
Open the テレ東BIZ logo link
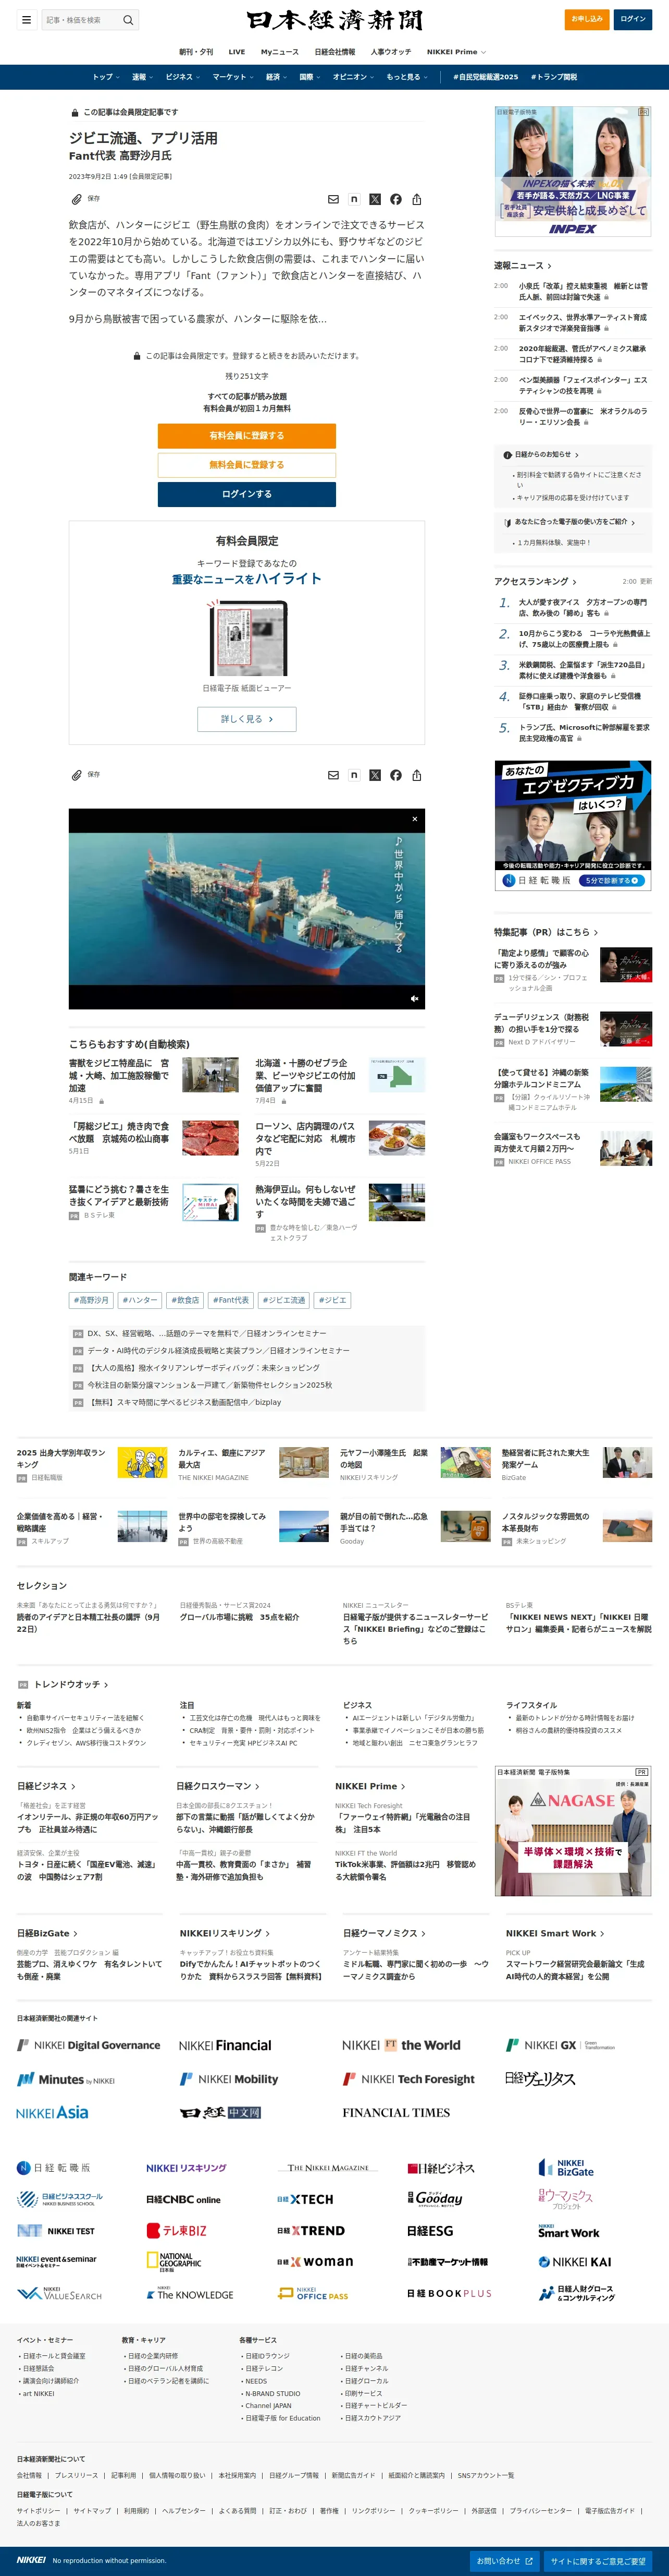[x=177, y=2230]
